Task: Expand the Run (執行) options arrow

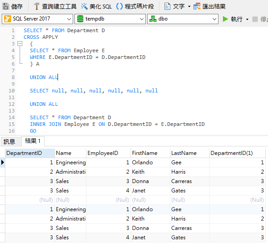Action: pyautogui.click(x=247, y=19)
